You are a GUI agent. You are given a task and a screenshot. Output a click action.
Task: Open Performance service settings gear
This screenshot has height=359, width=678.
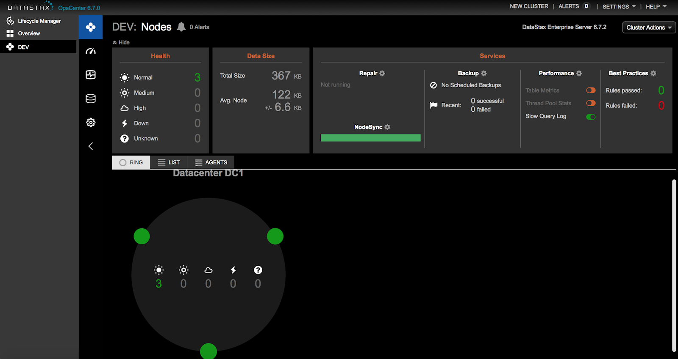pyautogui.click(x=579, y=73)
